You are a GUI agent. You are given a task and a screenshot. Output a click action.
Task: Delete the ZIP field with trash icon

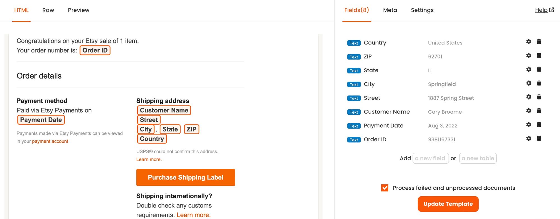[539, 55]
